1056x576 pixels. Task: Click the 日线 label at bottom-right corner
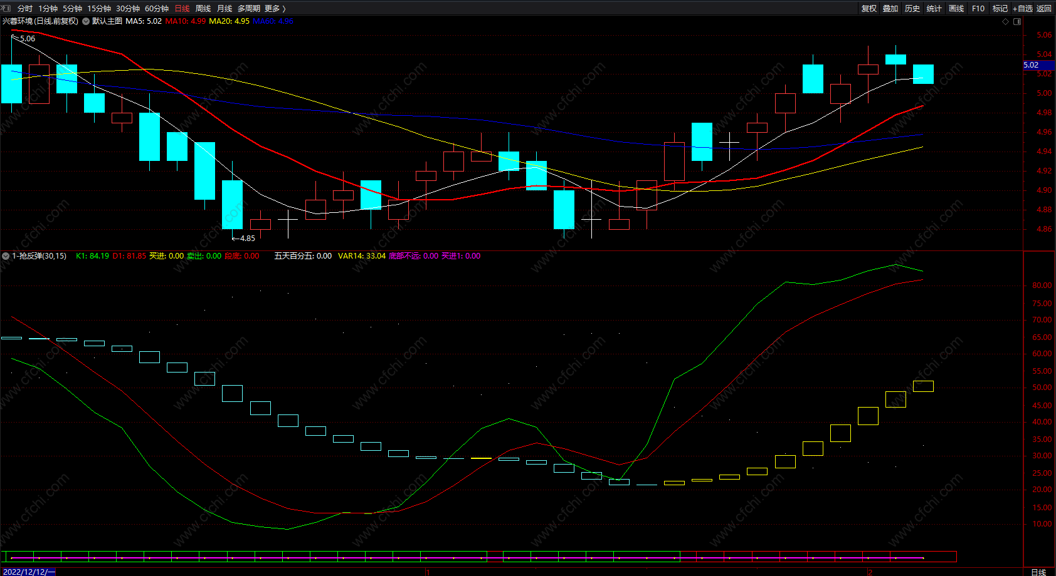(x=1038, y=572)
